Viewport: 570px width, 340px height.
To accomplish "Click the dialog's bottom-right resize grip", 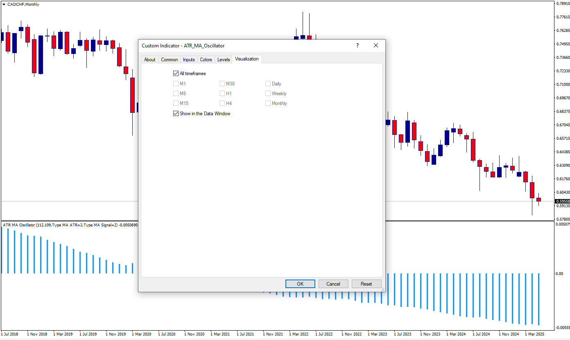I will tap(383, 289).
